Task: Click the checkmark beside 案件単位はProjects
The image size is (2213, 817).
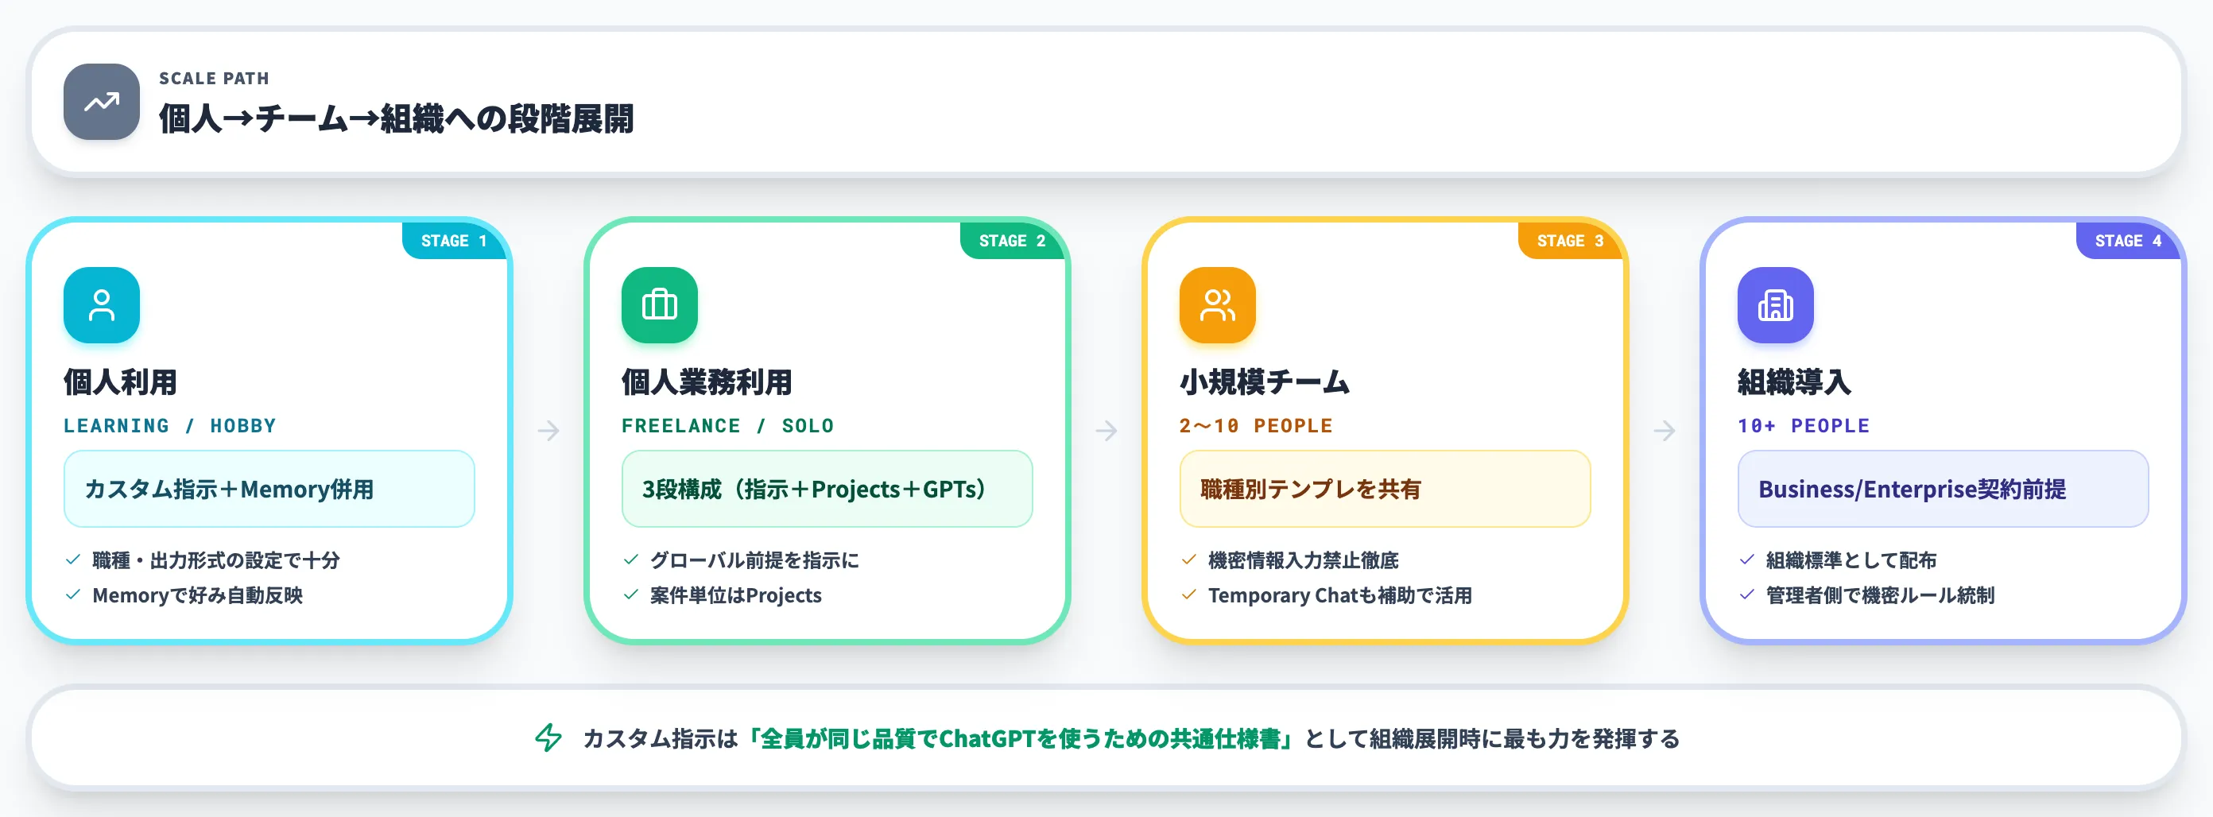Action: 630,595
